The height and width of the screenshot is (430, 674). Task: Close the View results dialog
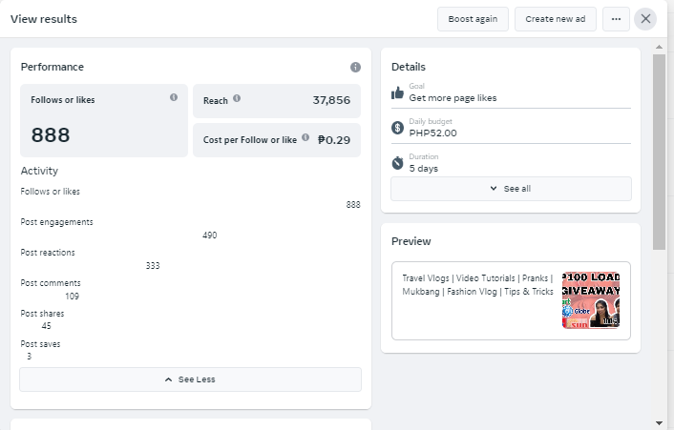646,19
